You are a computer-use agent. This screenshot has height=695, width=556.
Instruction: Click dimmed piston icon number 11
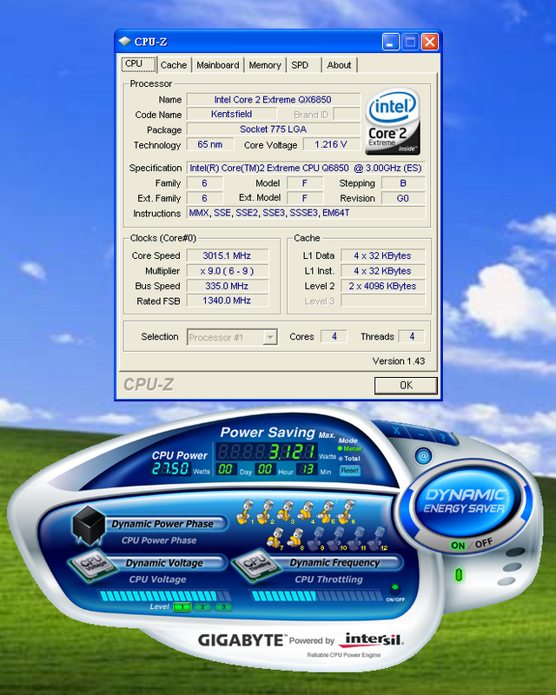coord(357,538)
